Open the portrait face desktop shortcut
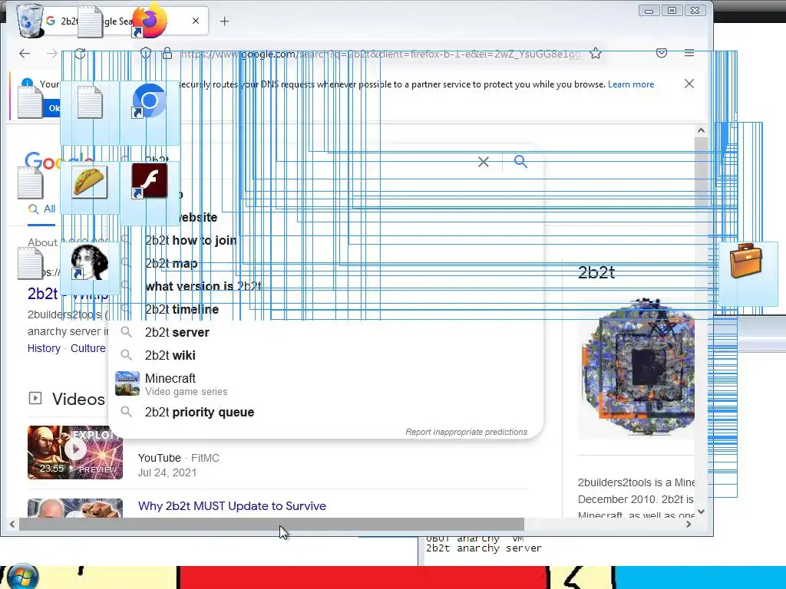 coord(90,262)
